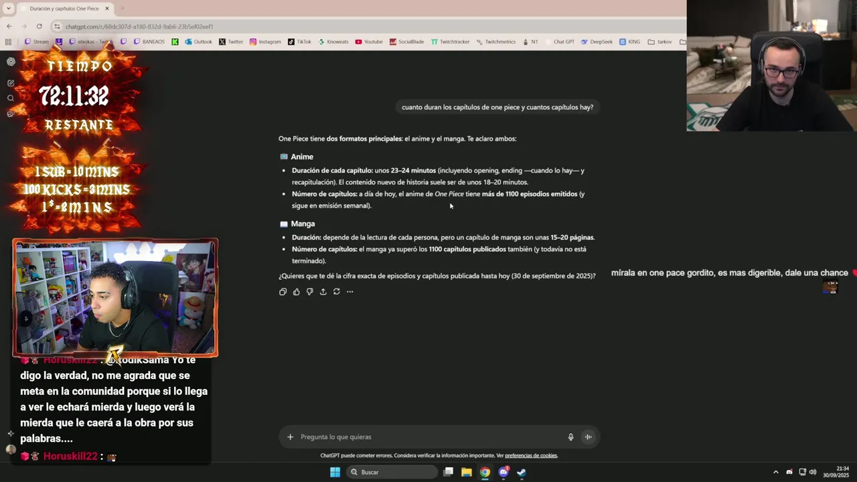
Task: Open the N1 bookmark
Action: pos(530,42)
